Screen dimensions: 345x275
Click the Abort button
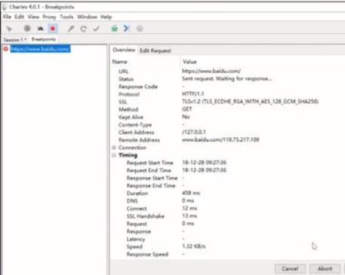pos(325,269)
